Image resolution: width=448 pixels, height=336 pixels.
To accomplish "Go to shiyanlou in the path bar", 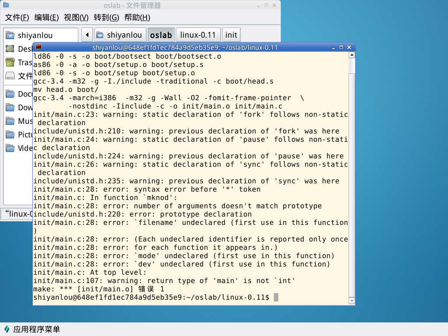I will [120, 35].
